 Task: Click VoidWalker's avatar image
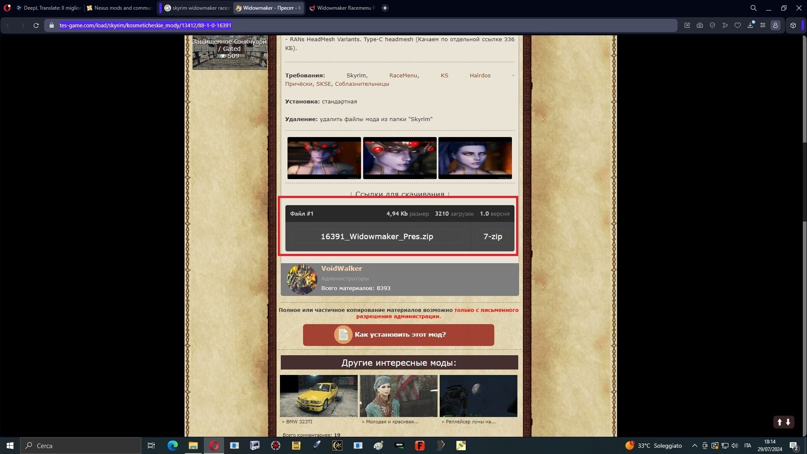[302, 279]
